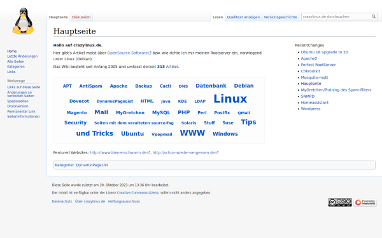This screenshot has width=382, height=238.
Task: Open the HTML category tag
Action: [147, 101]
